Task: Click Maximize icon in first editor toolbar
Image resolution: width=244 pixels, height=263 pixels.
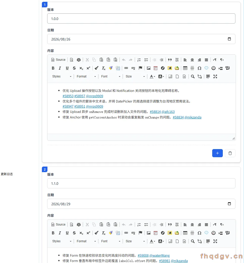Action: (x=215, y=76)
